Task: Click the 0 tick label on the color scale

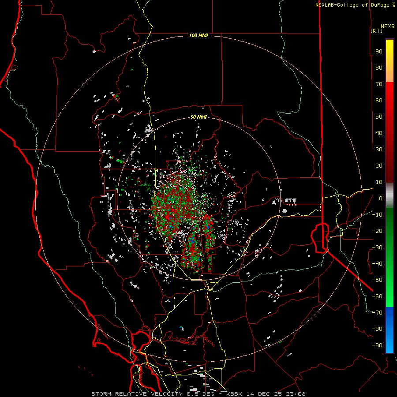Action: point(381,198)
